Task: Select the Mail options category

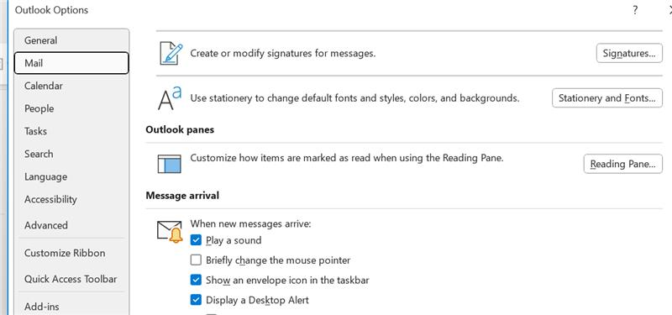Action: 71,63
